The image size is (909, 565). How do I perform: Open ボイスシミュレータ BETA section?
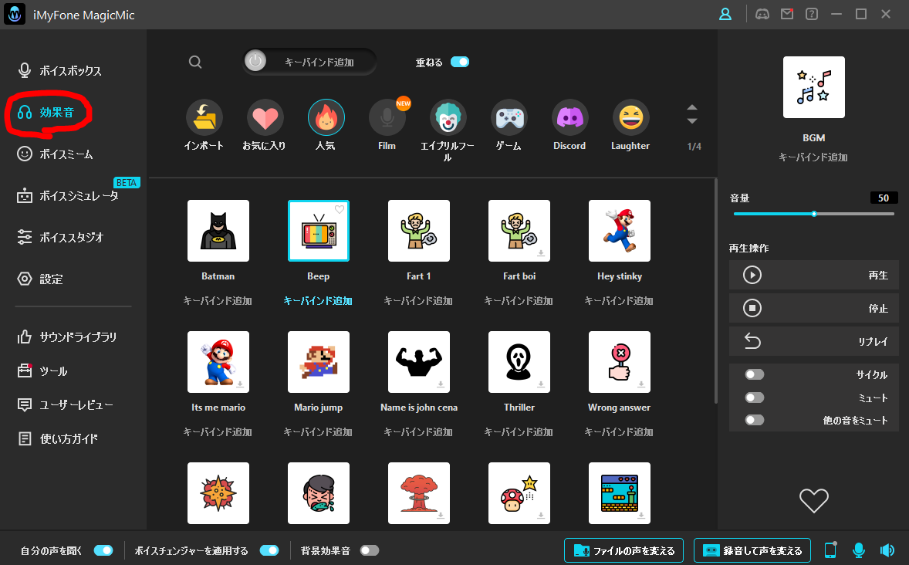point(68,196)
